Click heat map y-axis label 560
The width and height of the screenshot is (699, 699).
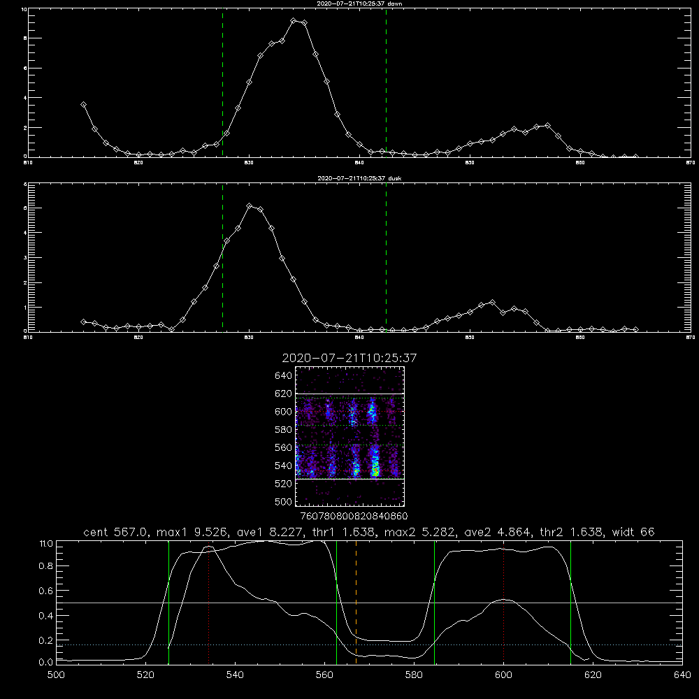pos(284,447)
